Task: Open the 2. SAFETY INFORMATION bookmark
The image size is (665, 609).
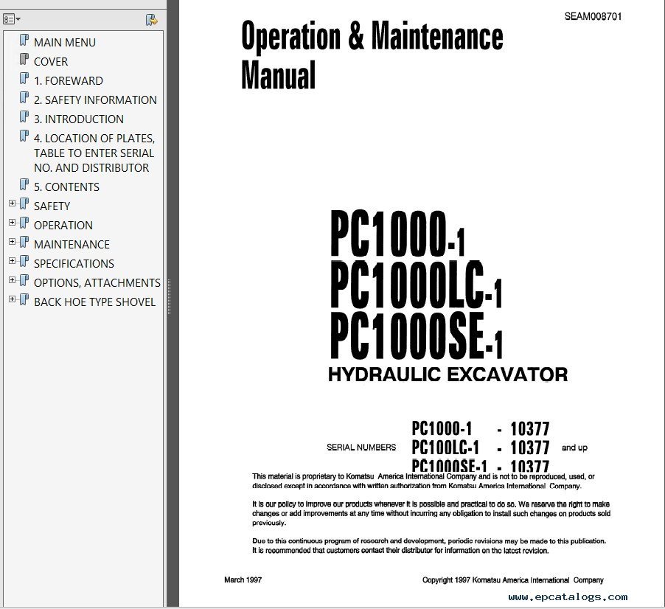Action: pyautogui.click(x=95, y=100)
